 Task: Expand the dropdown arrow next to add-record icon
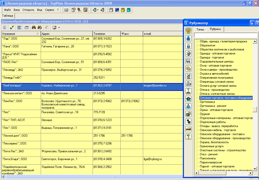[98, 10]
